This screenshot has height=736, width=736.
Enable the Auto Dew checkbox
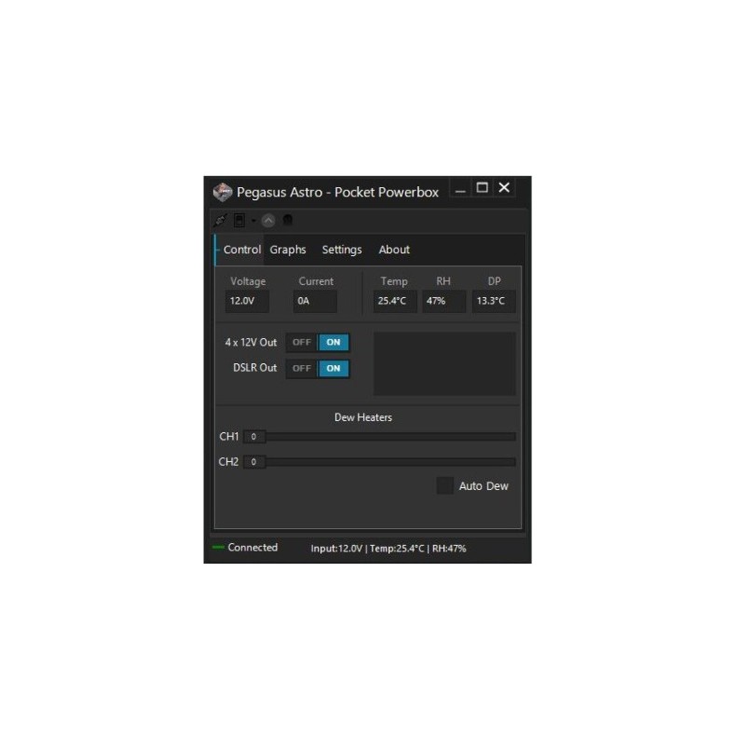[445, 486]
